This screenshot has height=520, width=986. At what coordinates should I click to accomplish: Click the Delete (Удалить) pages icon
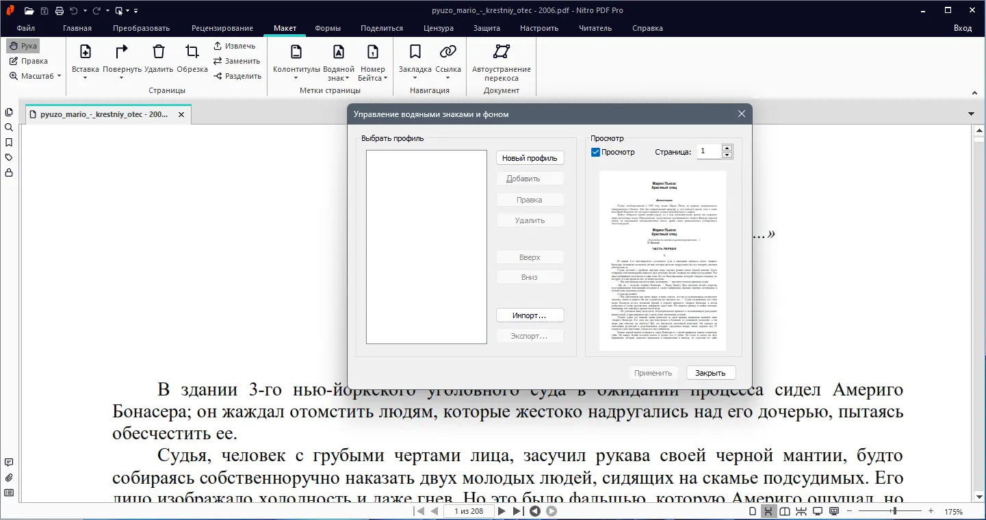[159, 52]
